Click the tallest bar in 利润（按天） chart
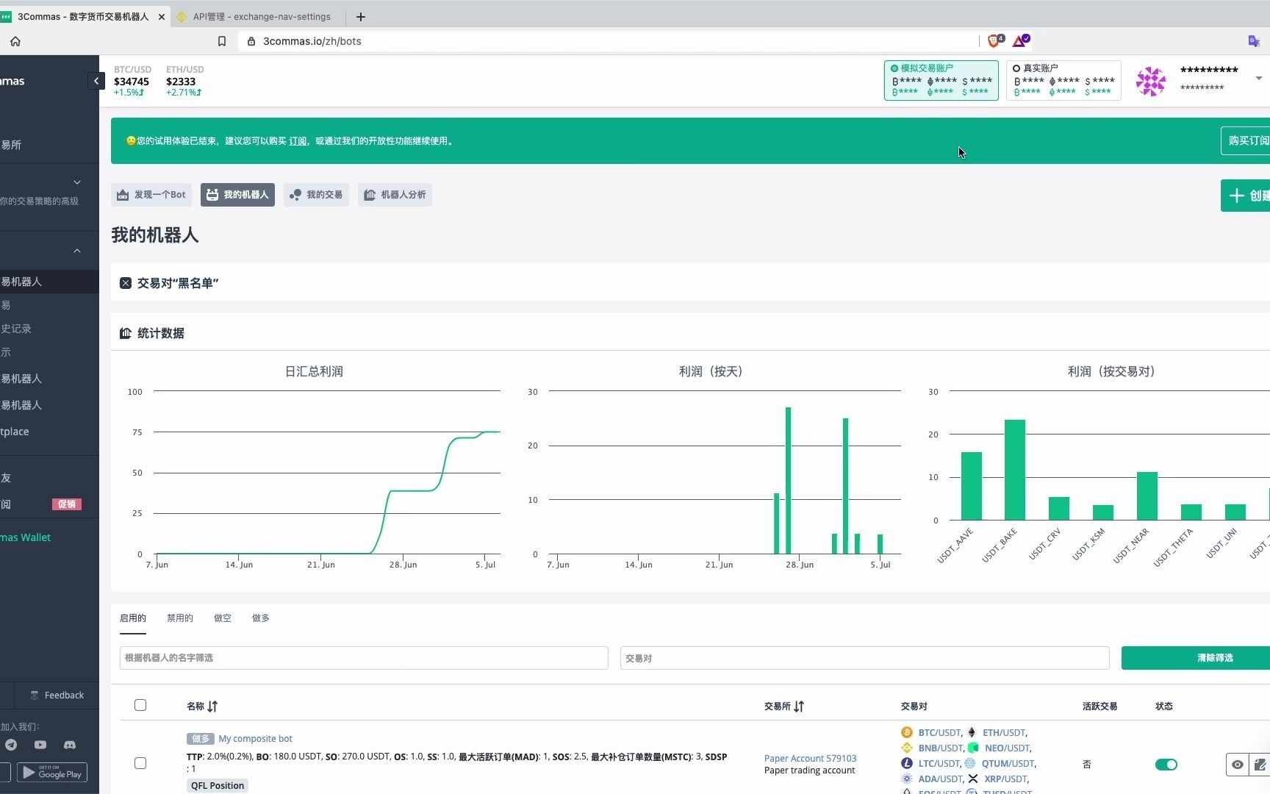1270x794 pixels. point(788,480)
